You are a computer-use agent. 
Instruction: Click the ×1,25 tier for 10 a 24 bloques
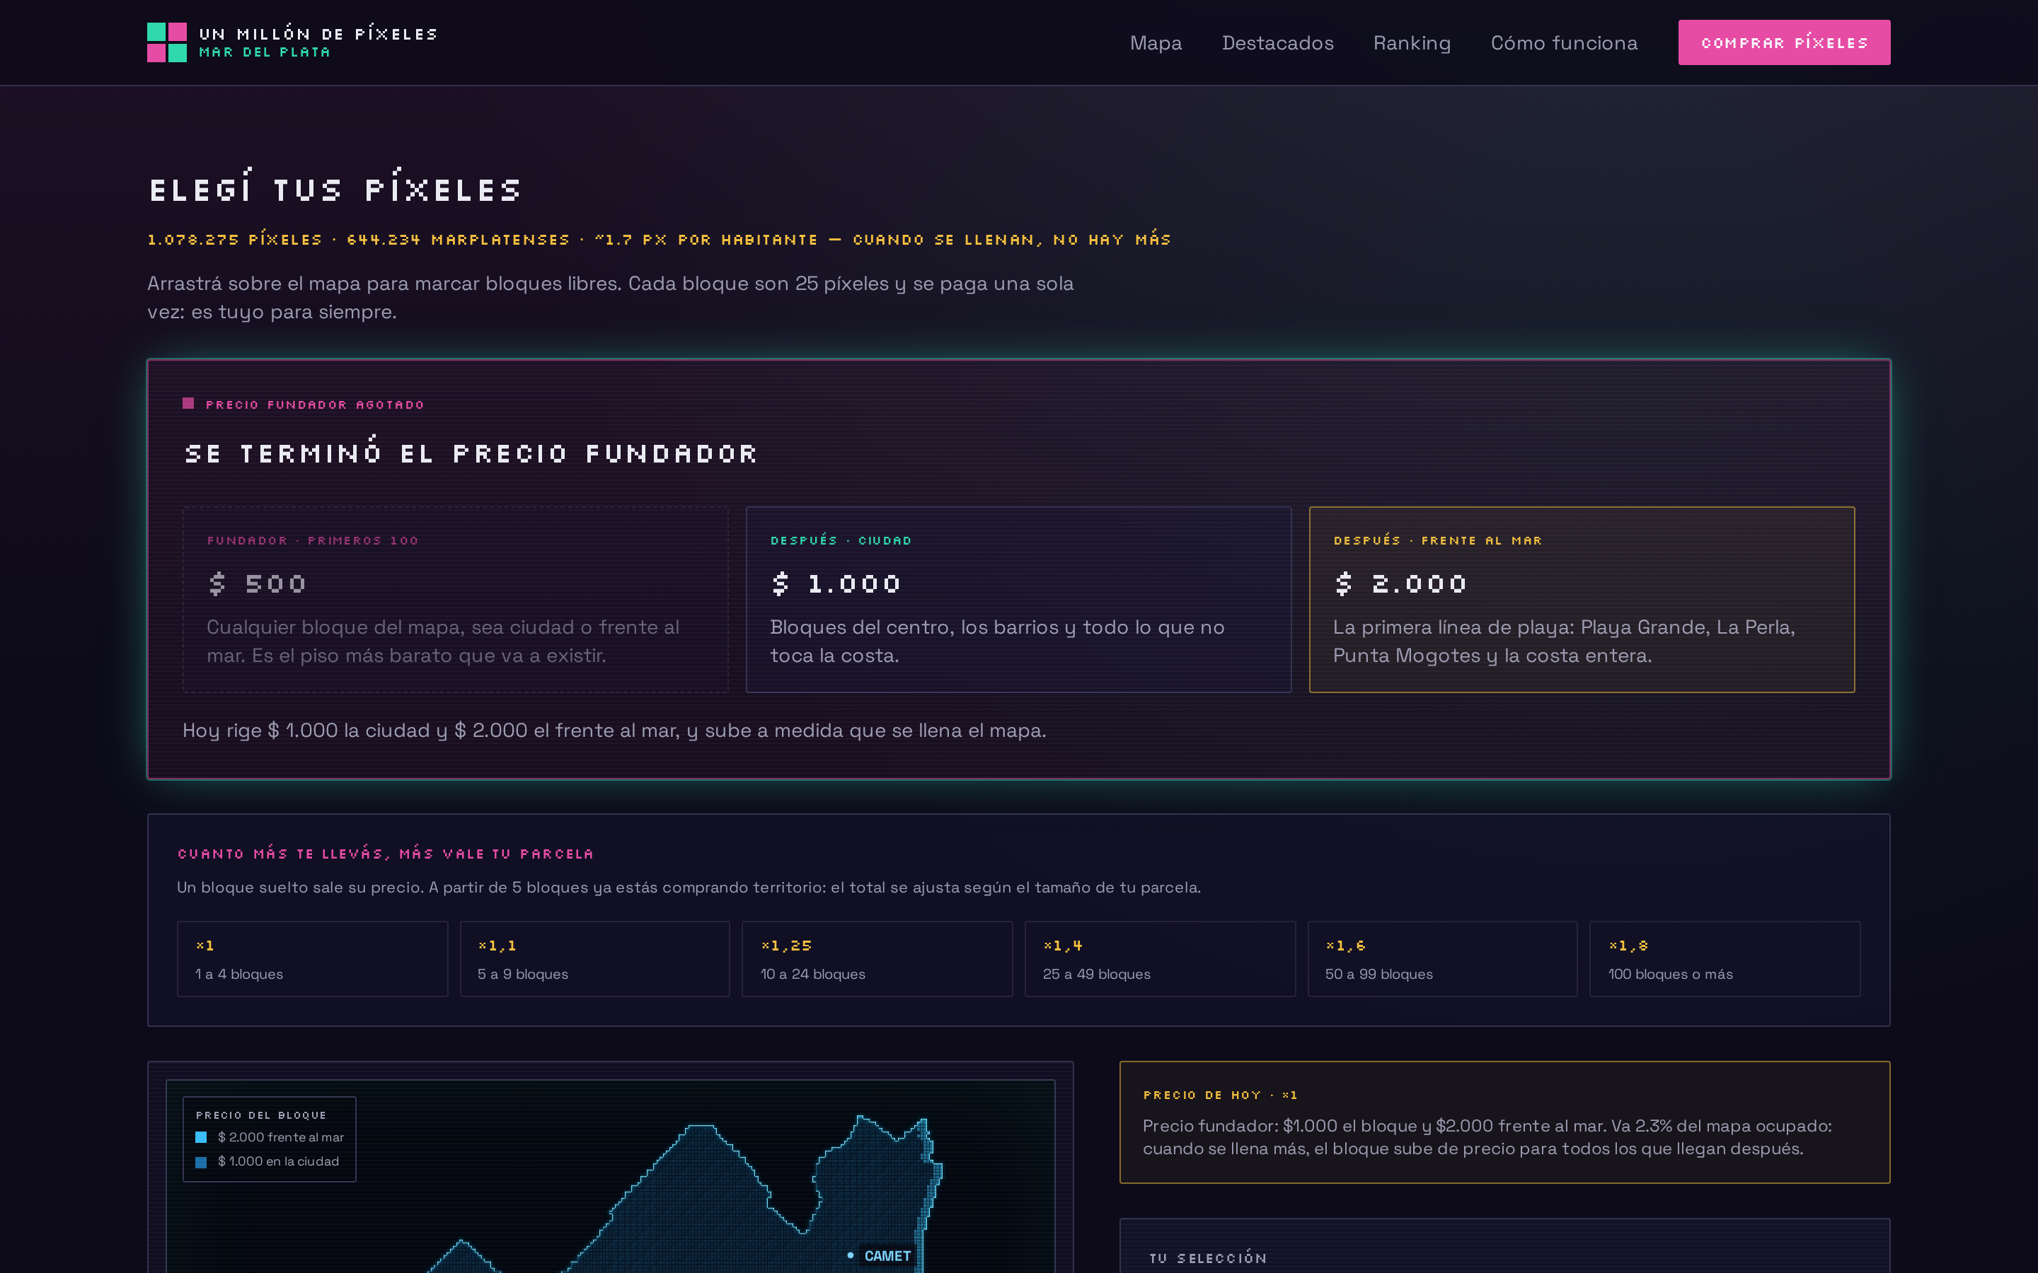pyautogui.click(x=877, y=959)
